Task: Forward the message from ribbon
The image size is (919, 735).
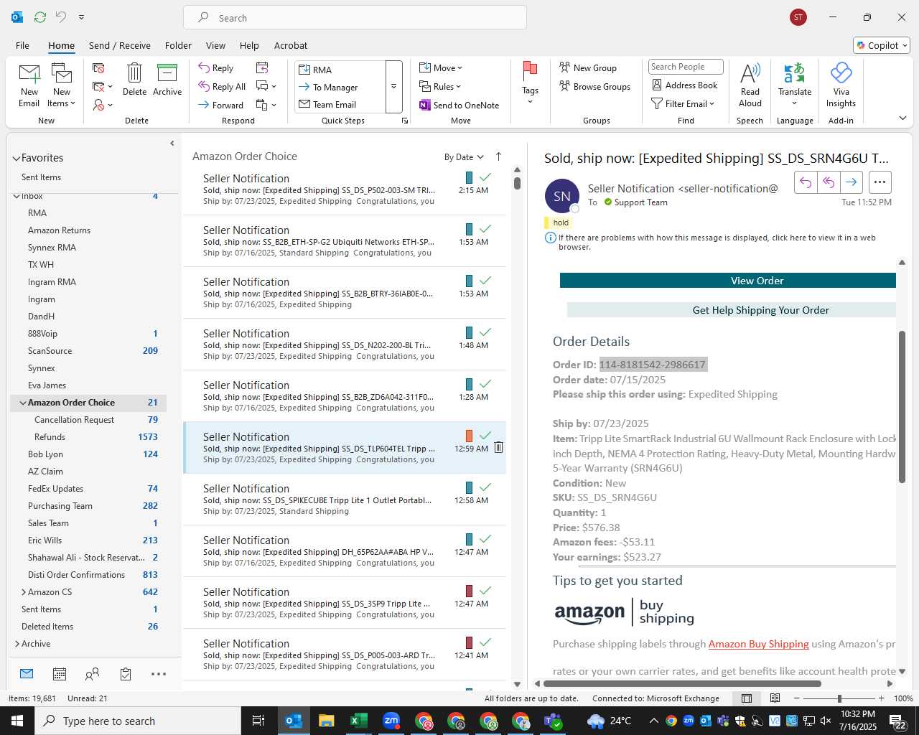Action: pos(221,105)
